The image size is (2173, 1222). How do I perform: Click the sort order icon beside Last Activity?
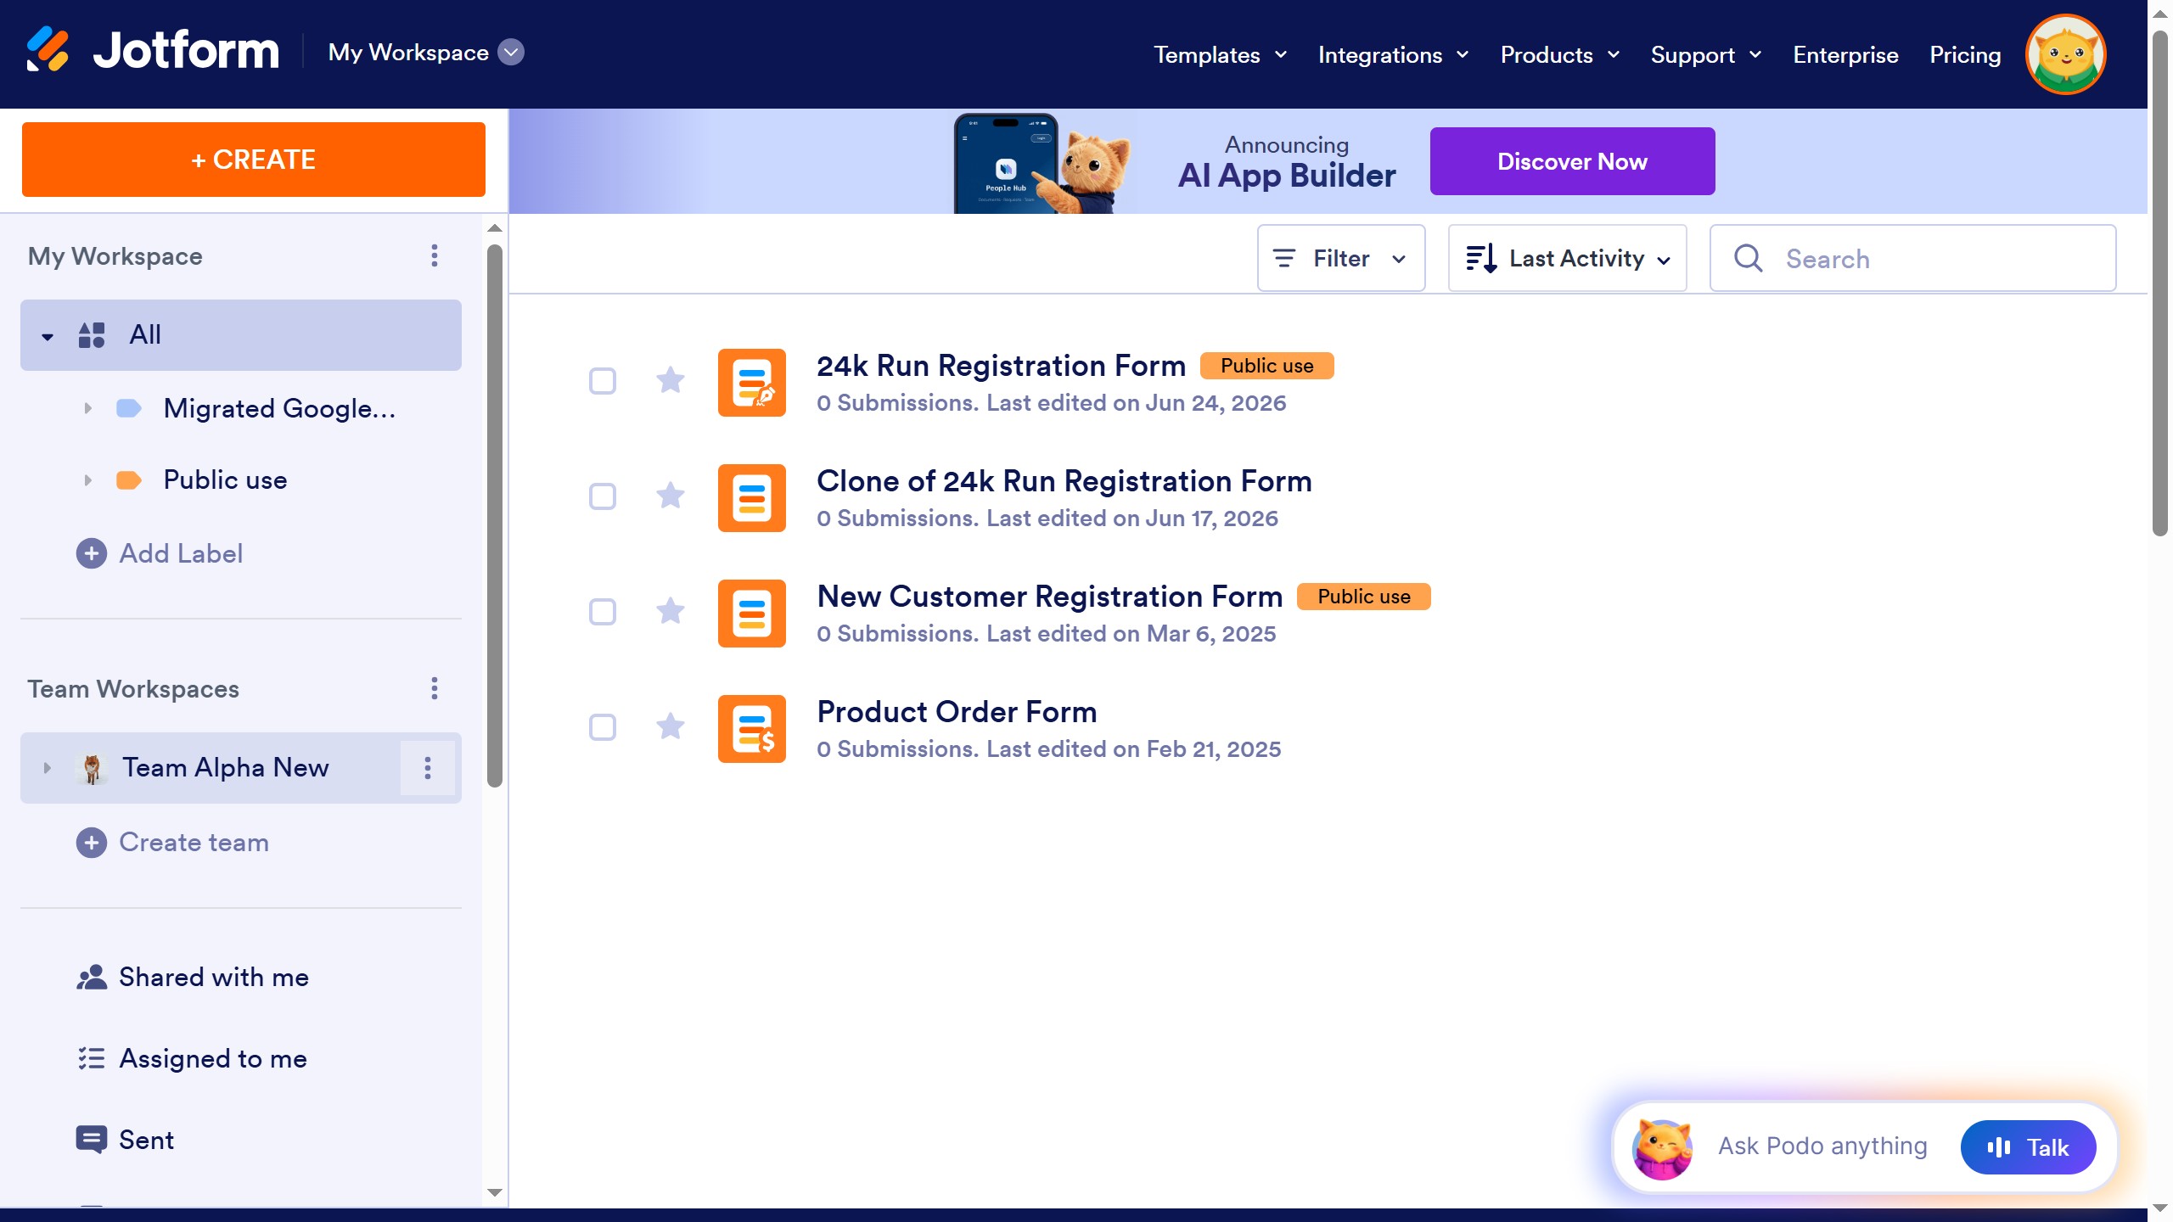click(x=1482, y=258)
